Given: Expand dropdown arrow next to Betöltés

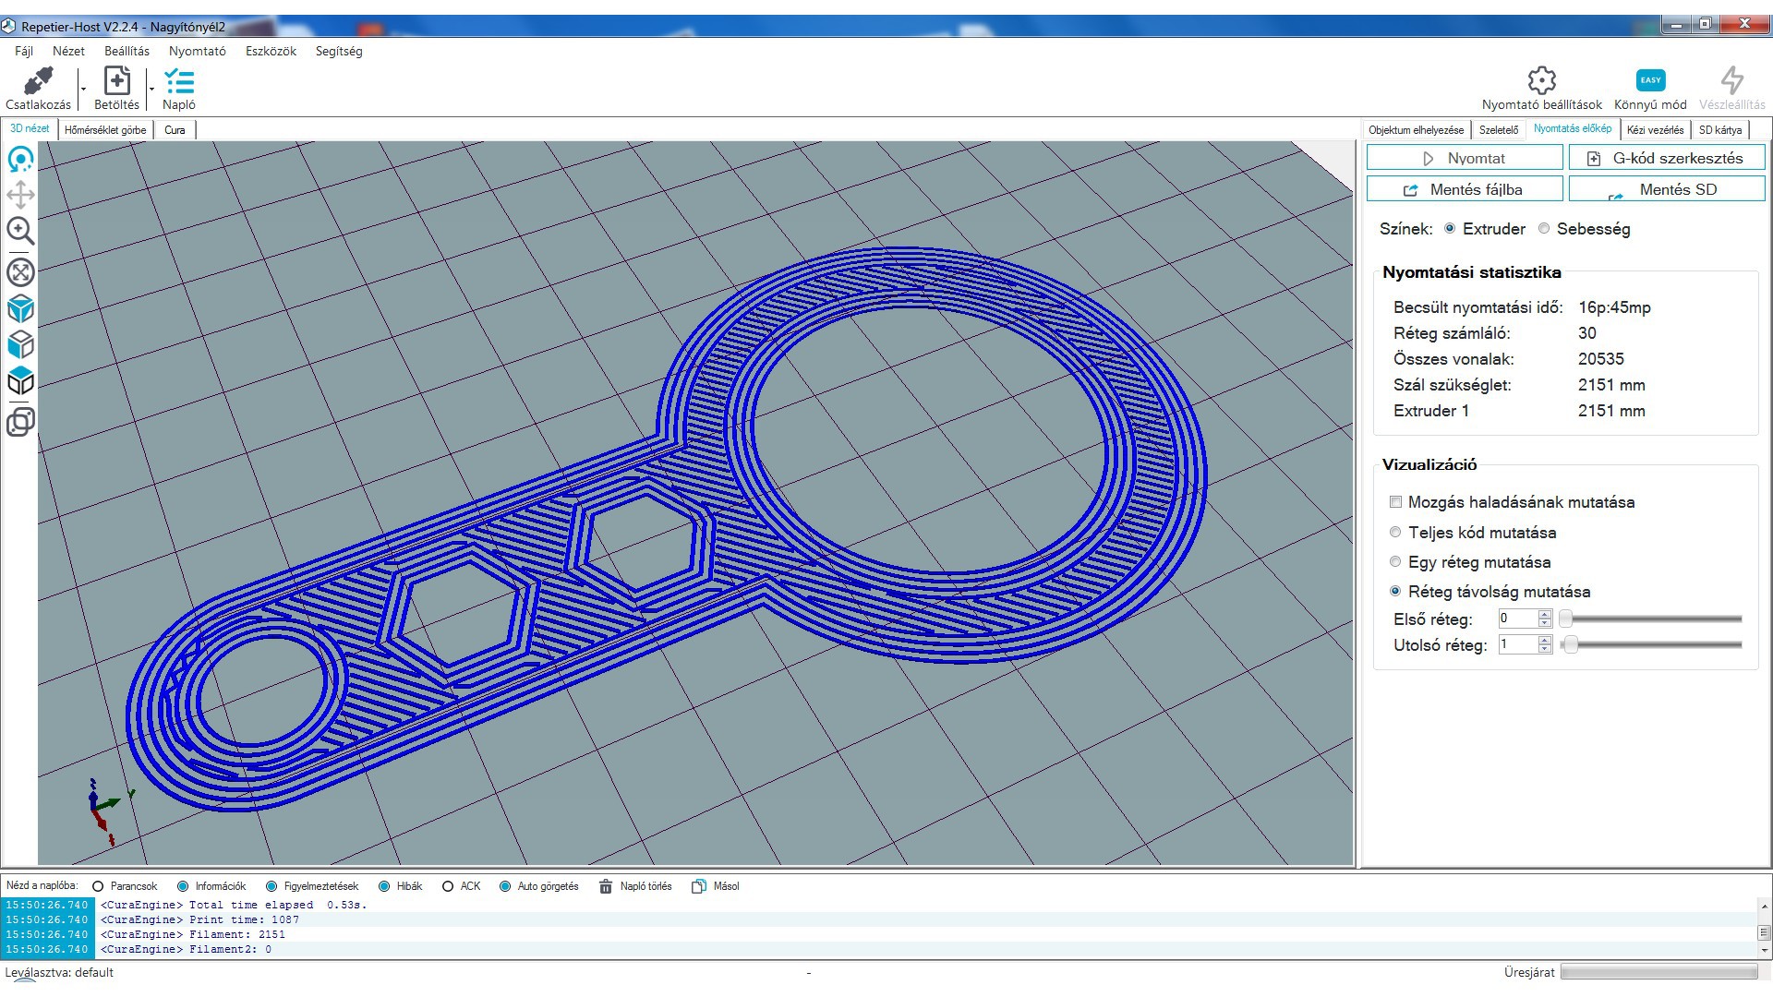Looking at the screenshot, I should coord(151,90).
